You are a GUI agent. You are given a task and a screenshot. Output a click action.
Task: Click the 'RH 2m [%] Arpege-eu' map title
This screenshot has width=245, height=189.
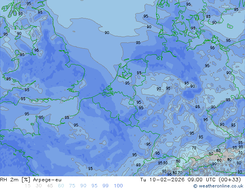(31, 180)
